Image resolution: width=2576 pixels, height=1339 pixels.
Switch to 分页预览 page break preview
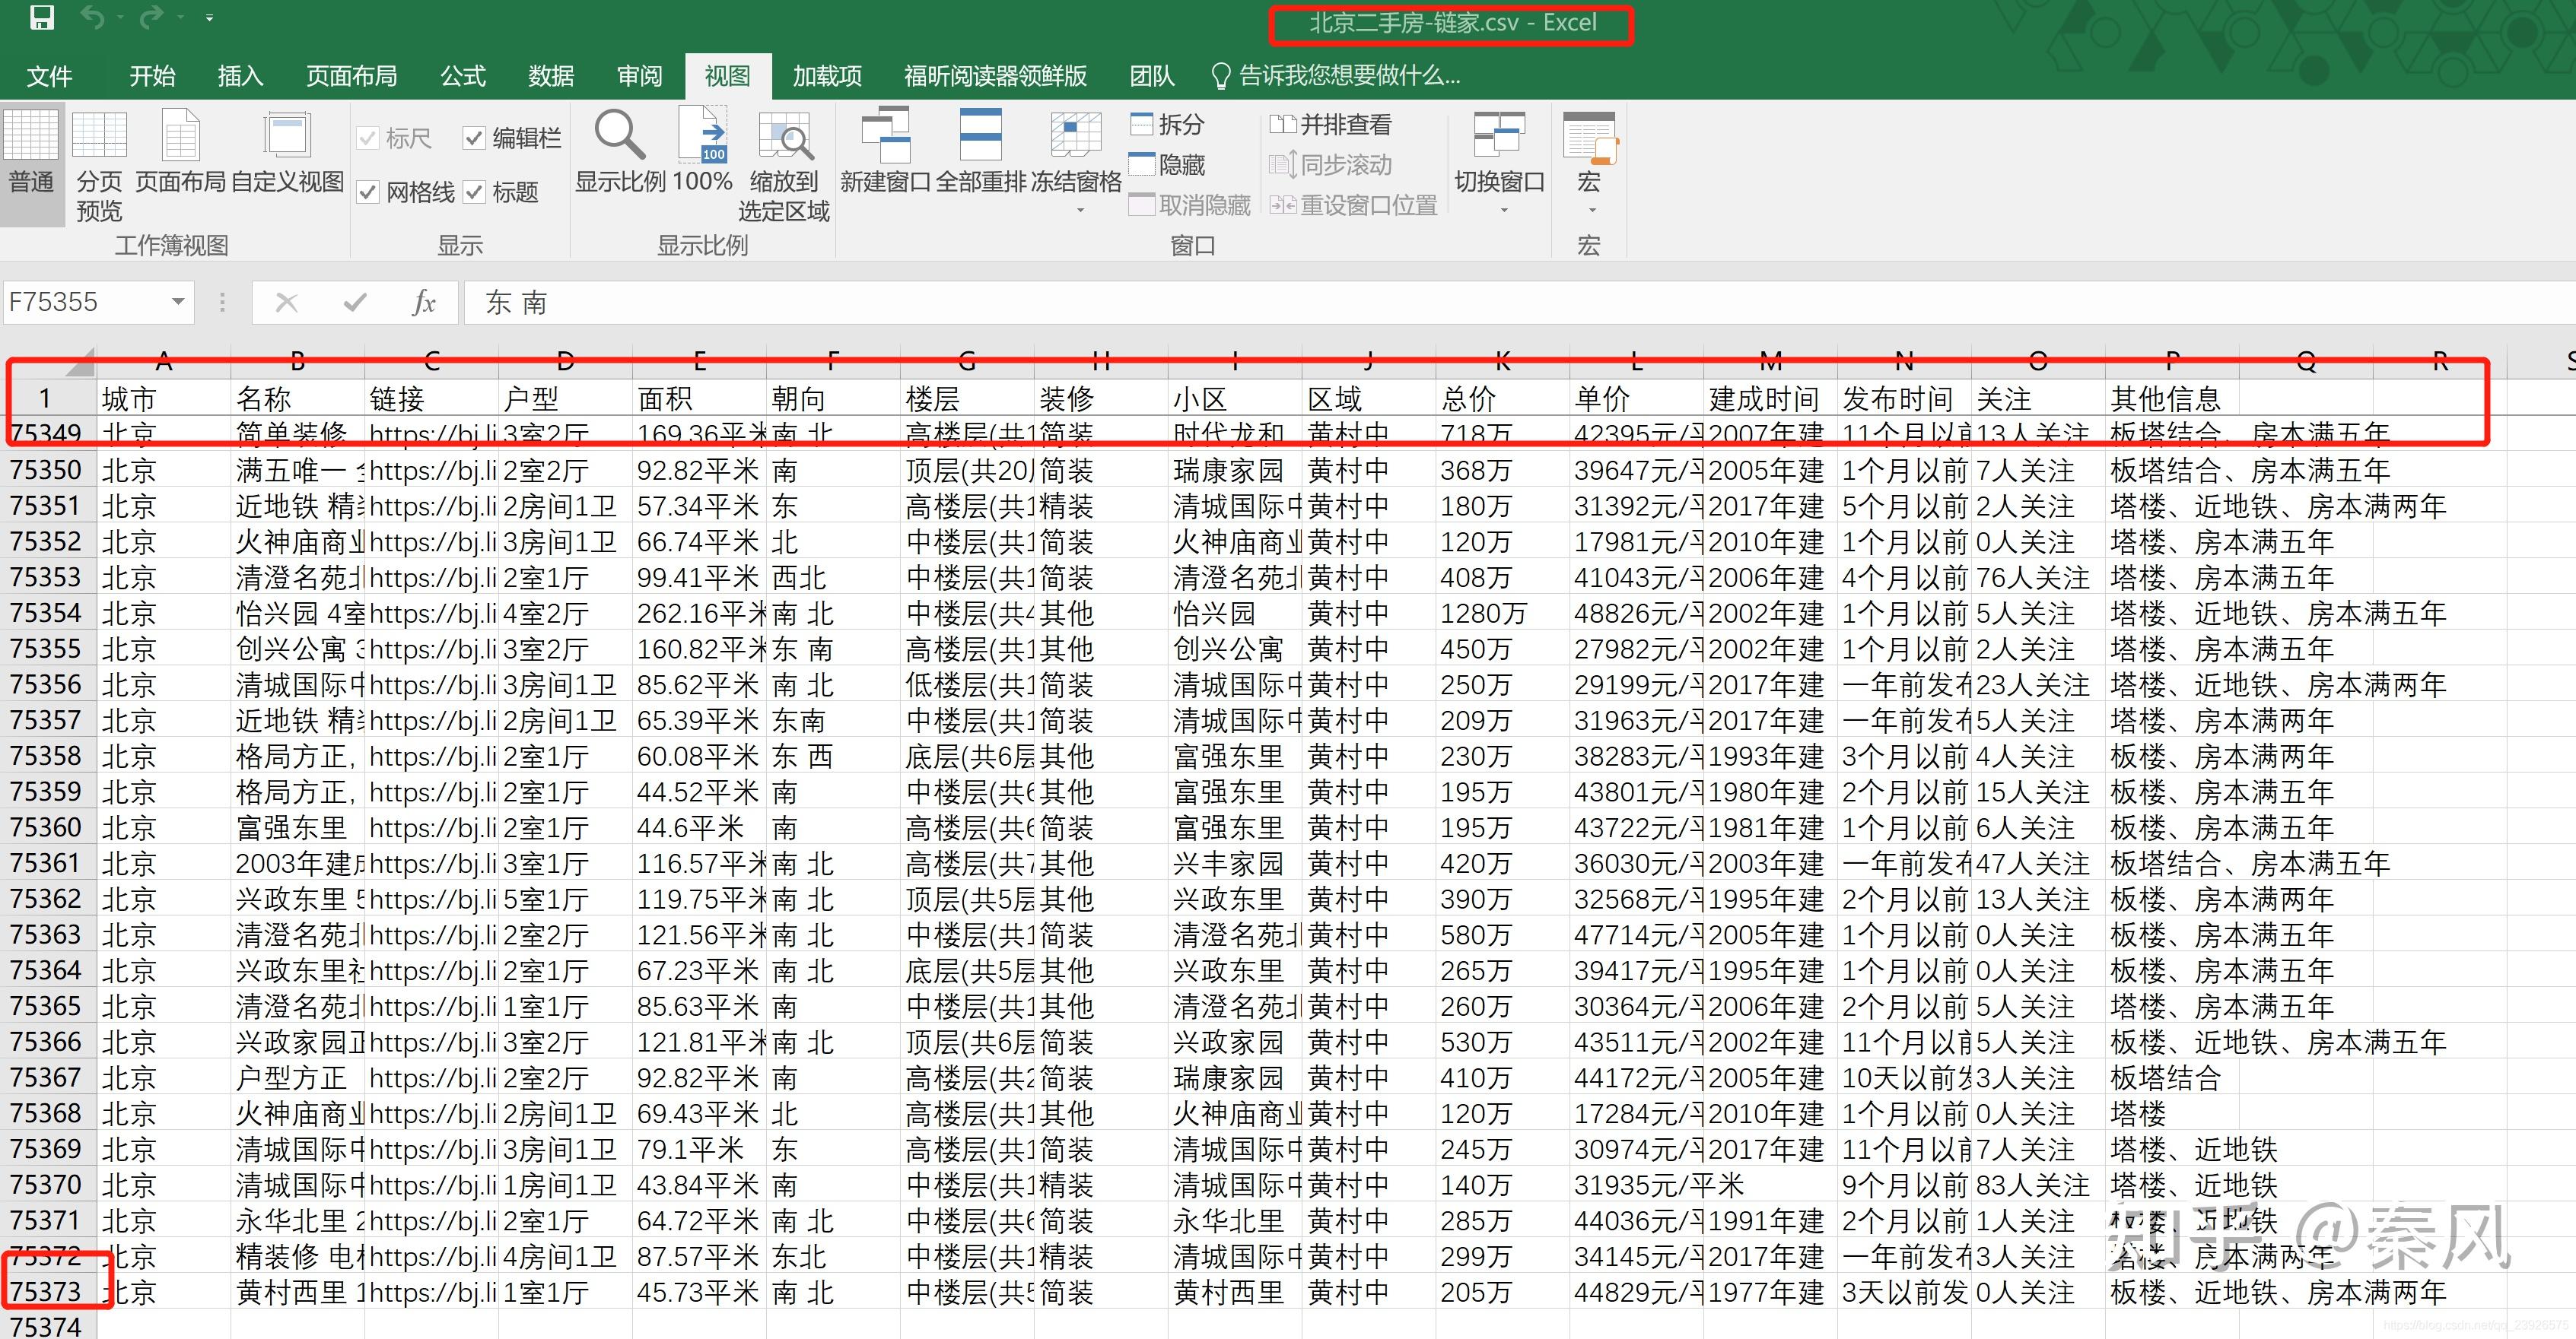click(99, 166)
